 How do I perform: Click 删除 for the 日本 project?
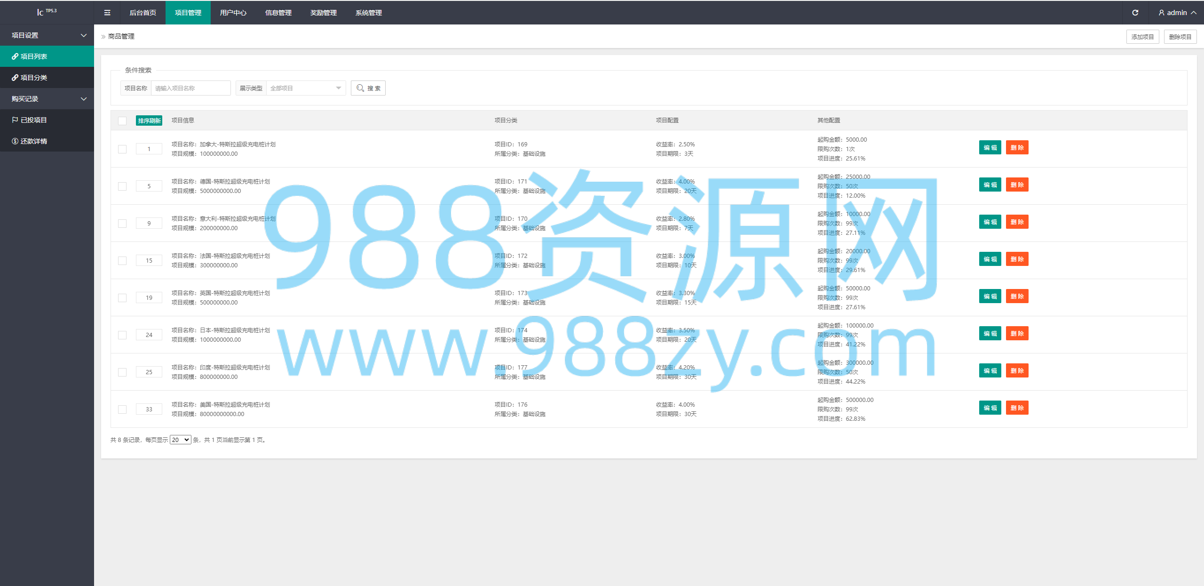pos(1017,333)
